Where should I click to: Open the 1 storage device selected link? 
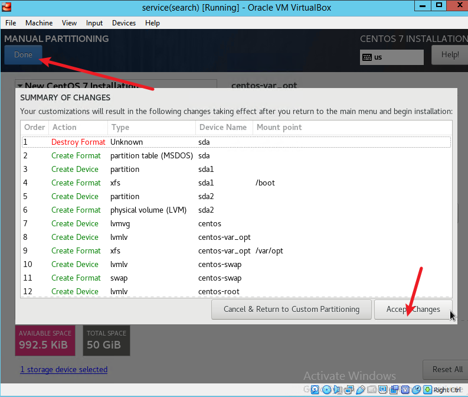pyautogui.click(x=64, y=369)
